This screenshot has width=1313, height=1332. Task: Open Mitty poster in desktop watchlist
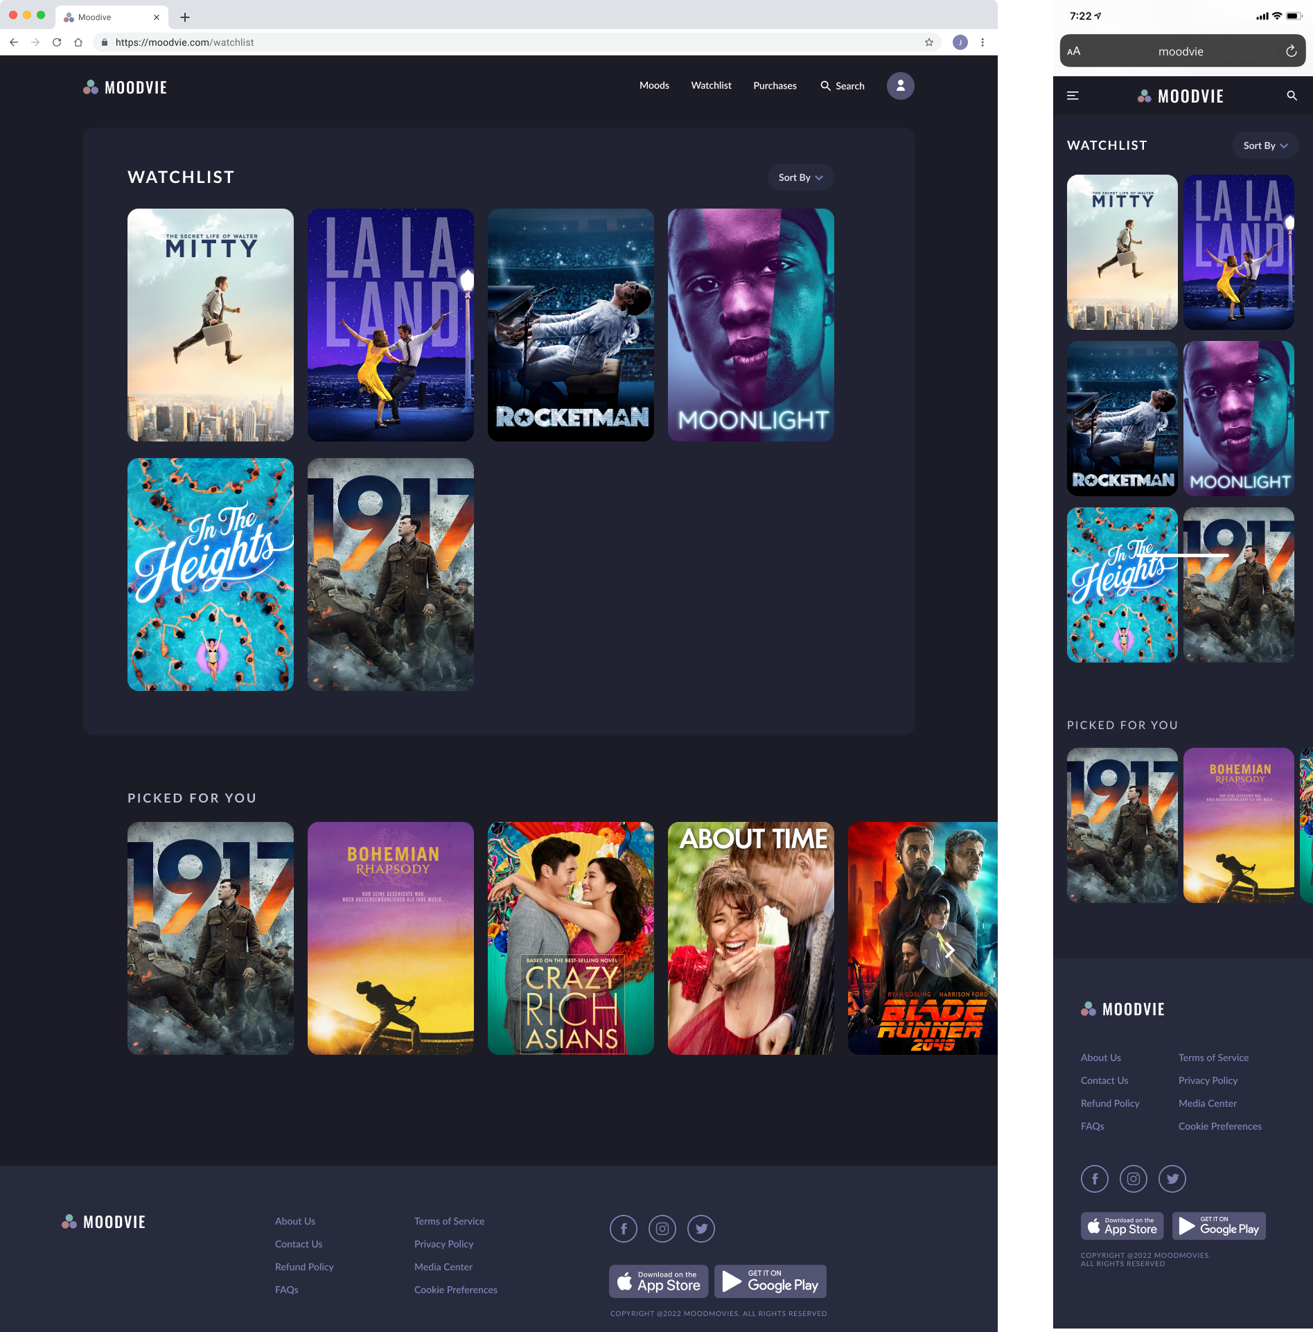pyautogui.click(x=211, y=325)
